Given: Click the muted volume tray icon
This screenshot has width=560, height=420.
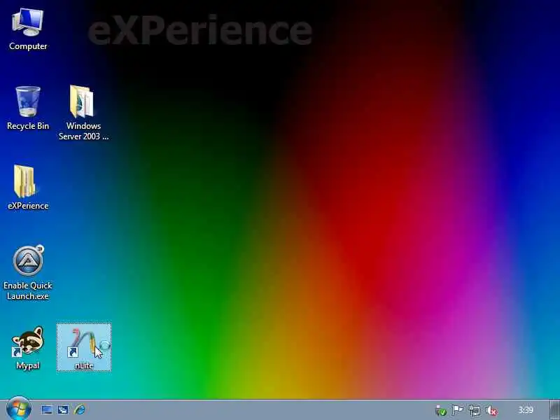Looking at the screenshot, I should pyautogui.click(x=491, y=411).
